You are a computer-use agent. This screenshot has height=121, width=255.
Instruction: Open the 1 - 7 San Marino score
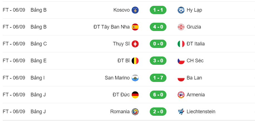click(158, 78)
